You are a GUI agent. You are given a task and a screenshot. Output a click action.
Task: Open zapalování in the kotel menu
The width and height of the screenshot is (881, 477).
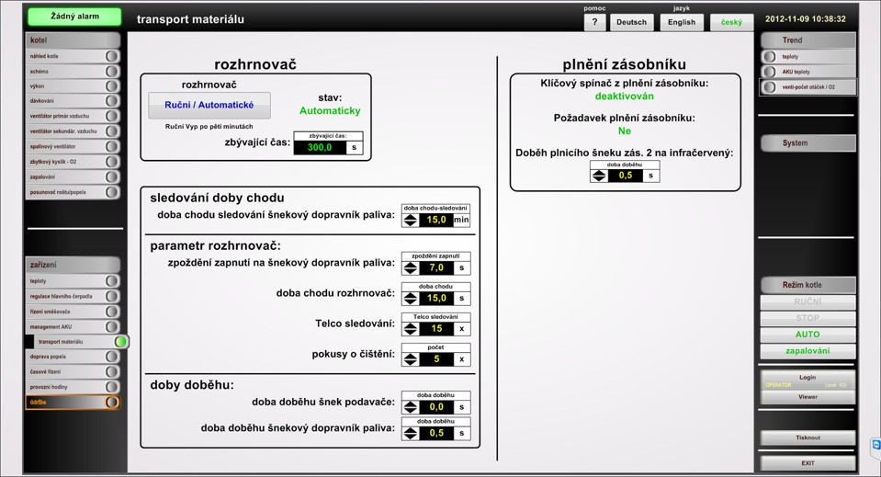pos(73,176)
